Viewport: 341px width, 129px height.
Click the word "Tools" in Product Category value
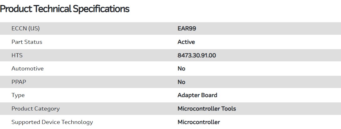[229, 109]
